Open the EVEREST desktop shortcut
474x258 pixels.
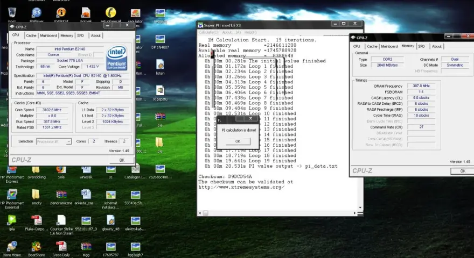(61, 14)
